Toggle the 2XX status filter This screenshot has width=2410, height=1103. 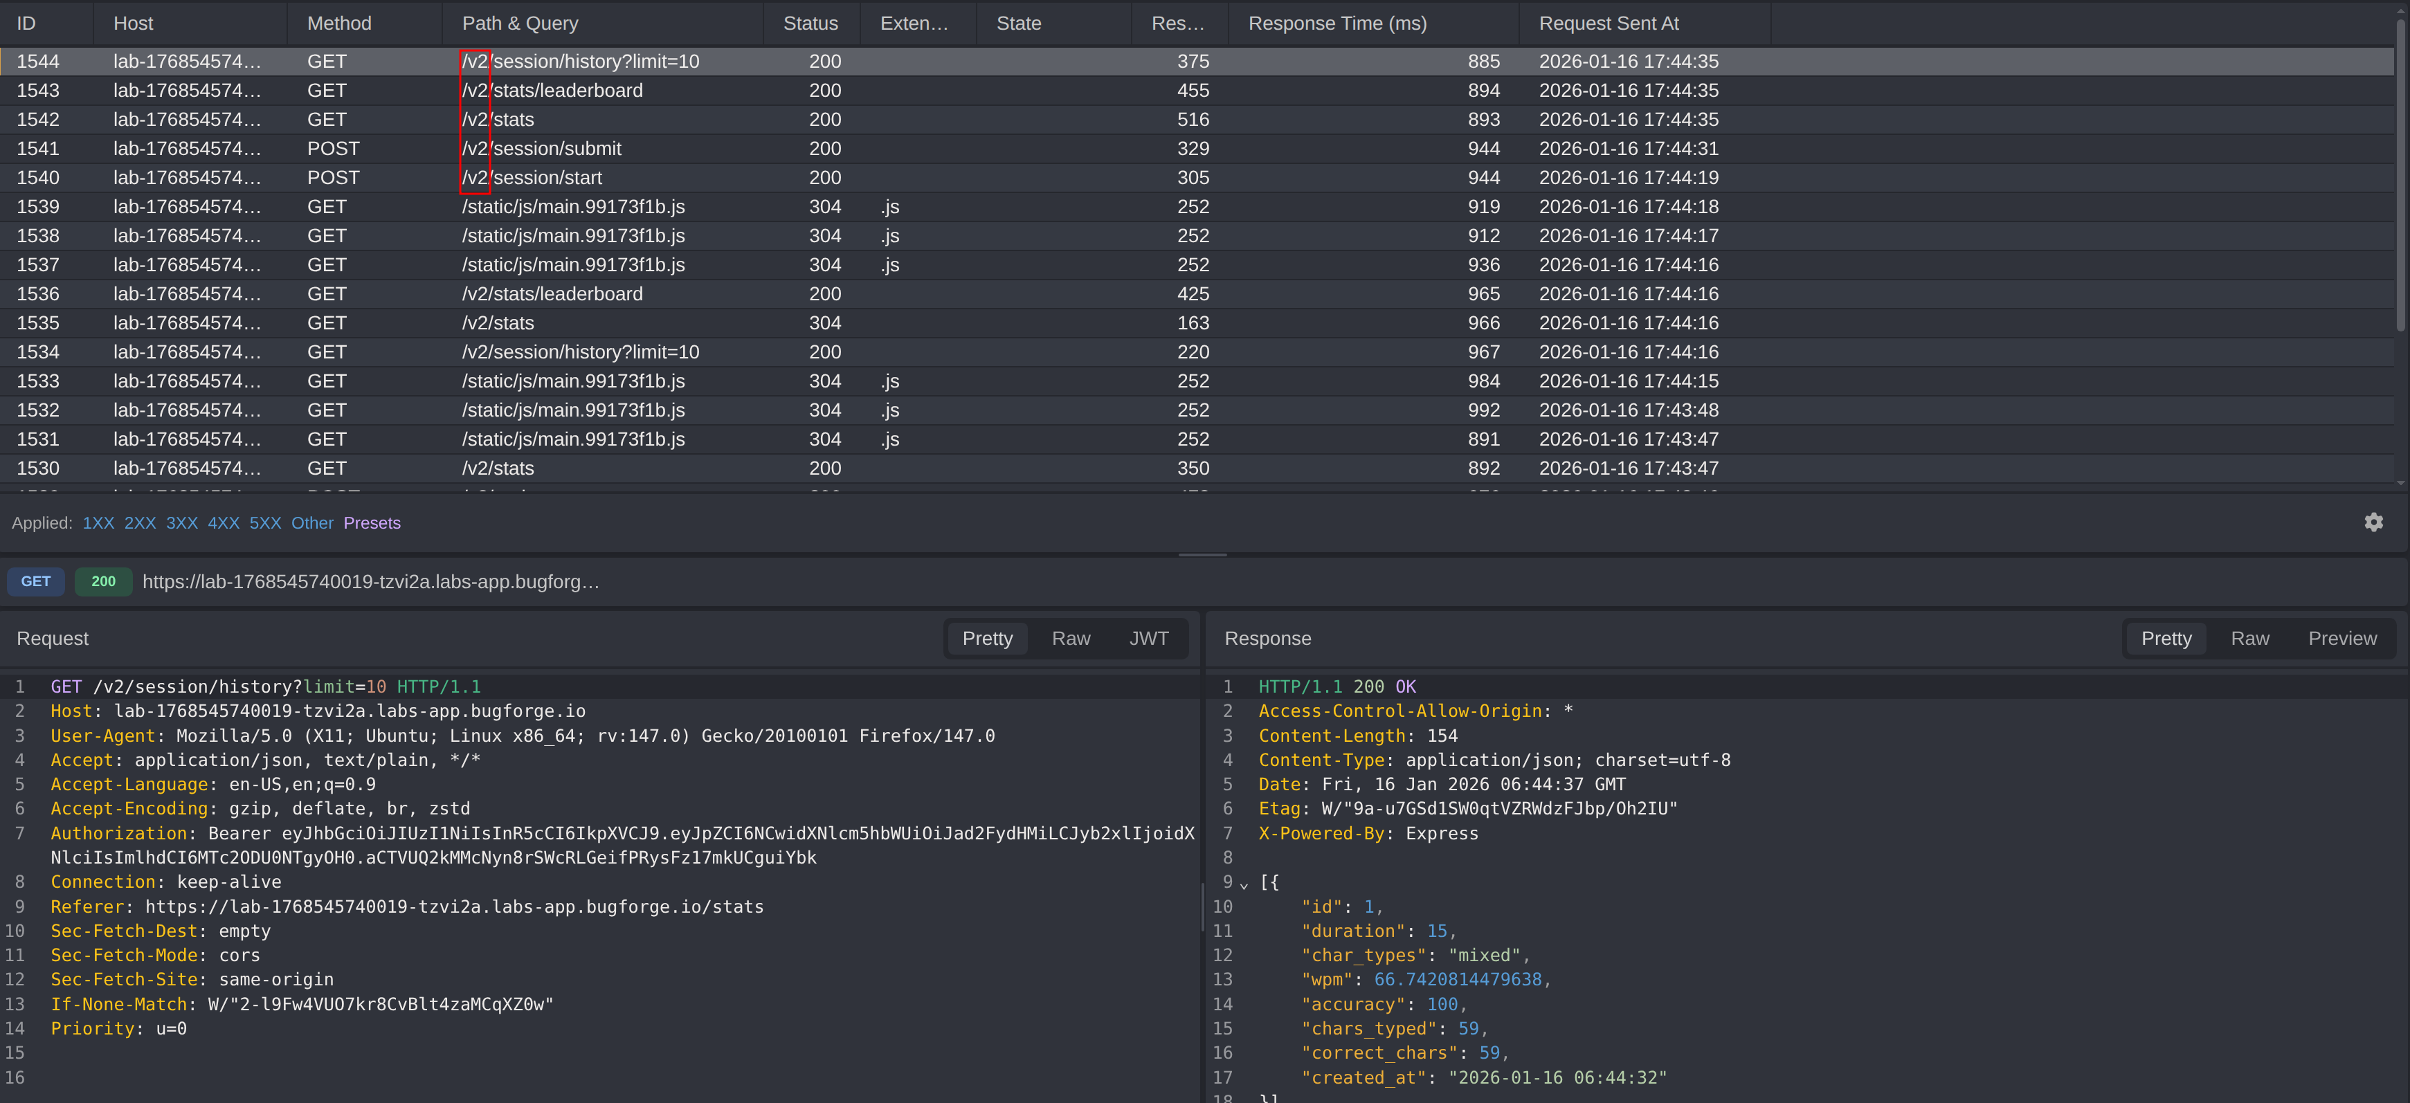[x=139, y=523]
